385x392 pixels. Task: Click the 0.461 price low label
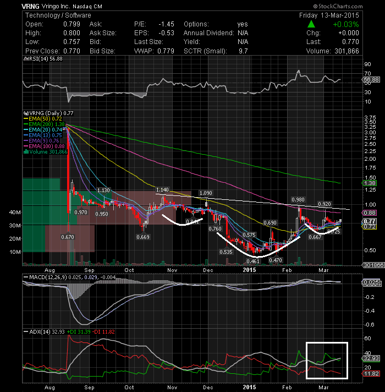pyautogui.click(x=253, y=262)
